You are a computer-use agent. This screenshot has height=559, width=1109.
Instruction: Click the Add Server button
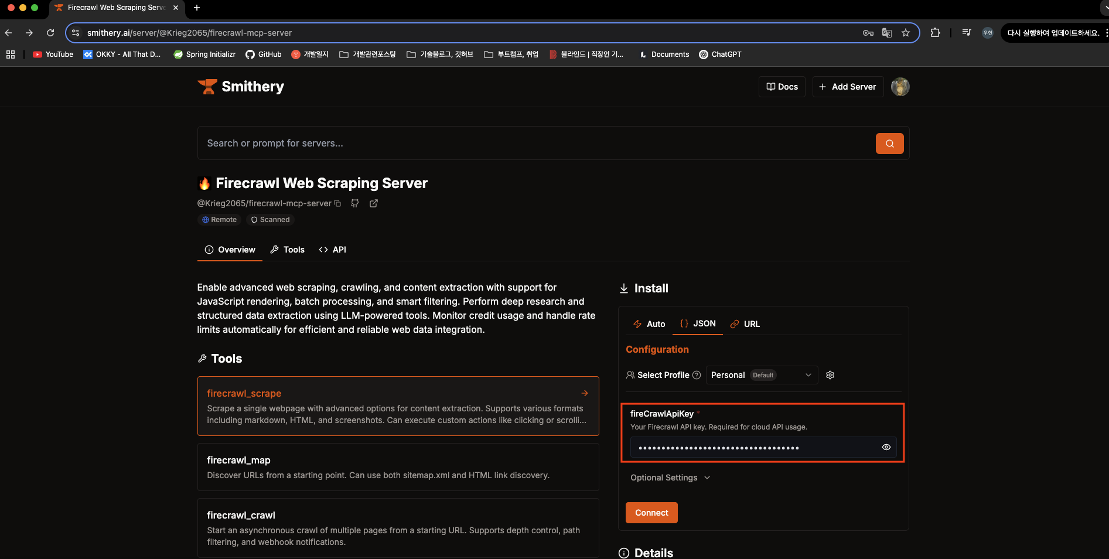pyautogui.click(x=848, y=87)
